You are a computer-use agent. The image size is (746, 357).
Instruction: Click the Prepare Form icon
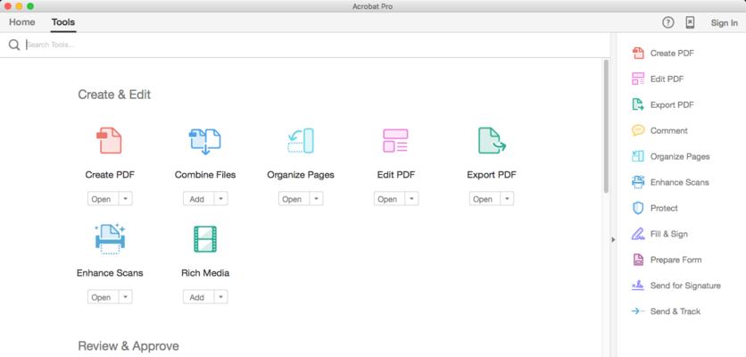pyautogui.click(x=637, y=260)
